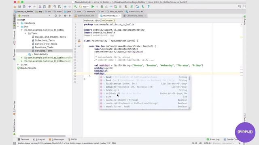Viewport: 259px width, 145px height.
Task: Click Attach debugger to Android process icon
Action: click(x=115, y=6)
